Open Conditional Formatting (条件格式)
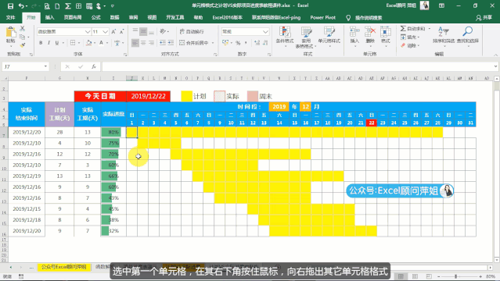Viewport: 500px width, 281px height. (x=285, y=37)
